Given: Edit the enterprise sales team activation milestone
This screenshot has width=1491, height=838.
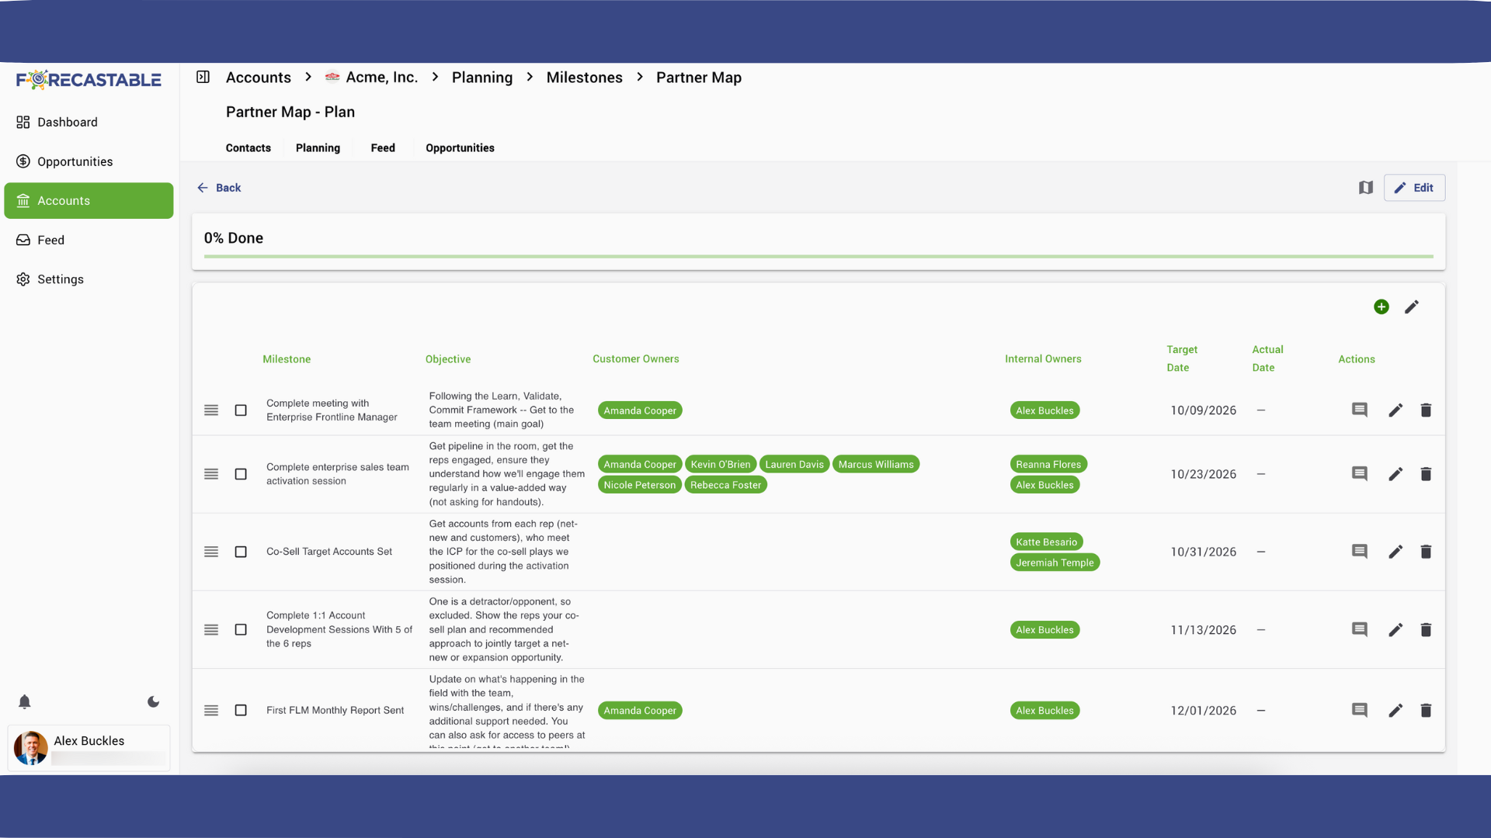Looking at the screenshot, I should pos(1395,474).
